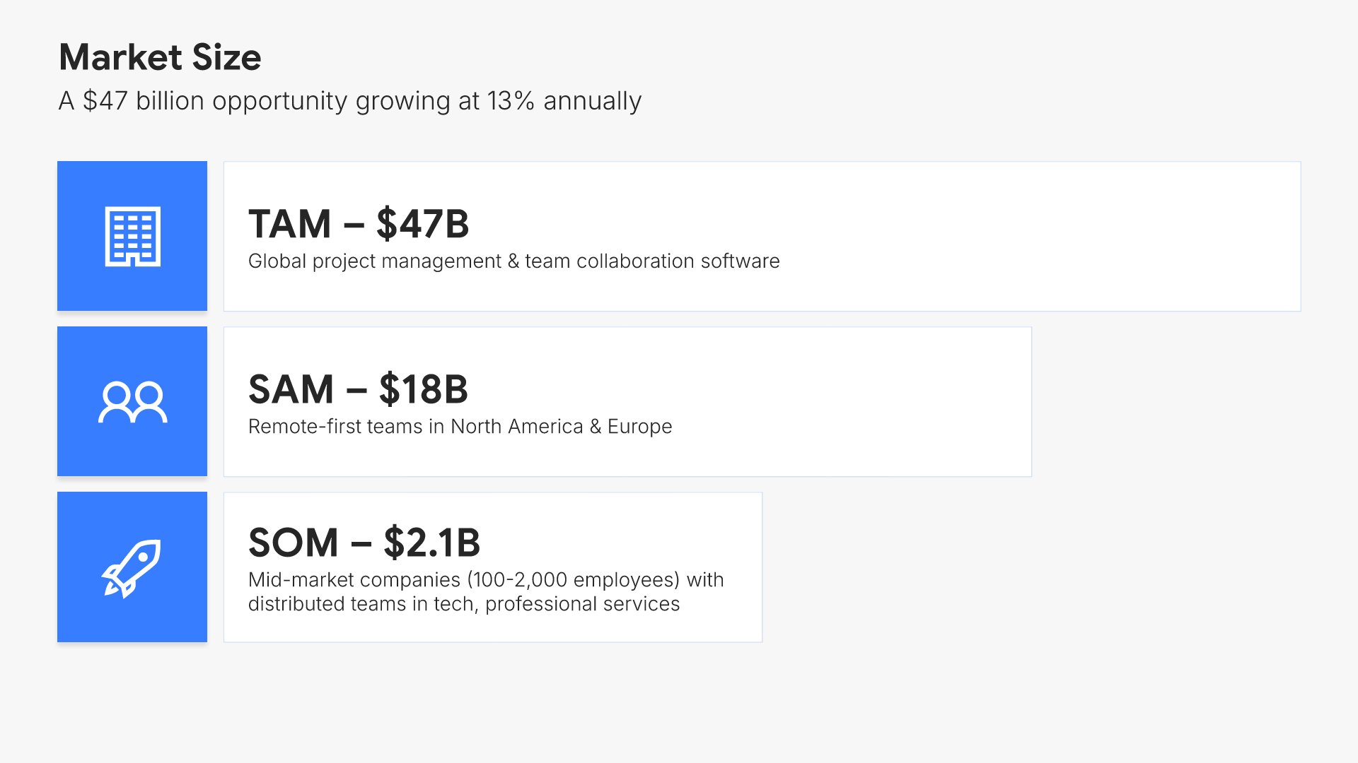Click the word Europe in SAM description

(639, 427)
